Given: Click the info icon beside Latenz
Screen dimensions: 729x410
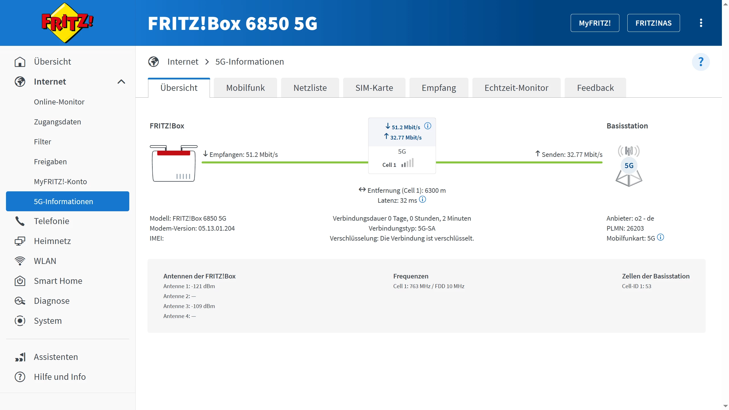Looking at the screenshot, I should point(423,200).
